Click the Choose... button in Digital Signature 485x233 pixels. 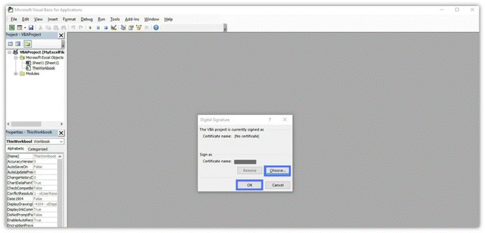click(277, 171)
